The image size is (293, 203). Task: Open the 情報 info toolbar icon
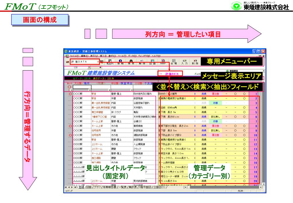pyautogui.click(x=121, y=62)
